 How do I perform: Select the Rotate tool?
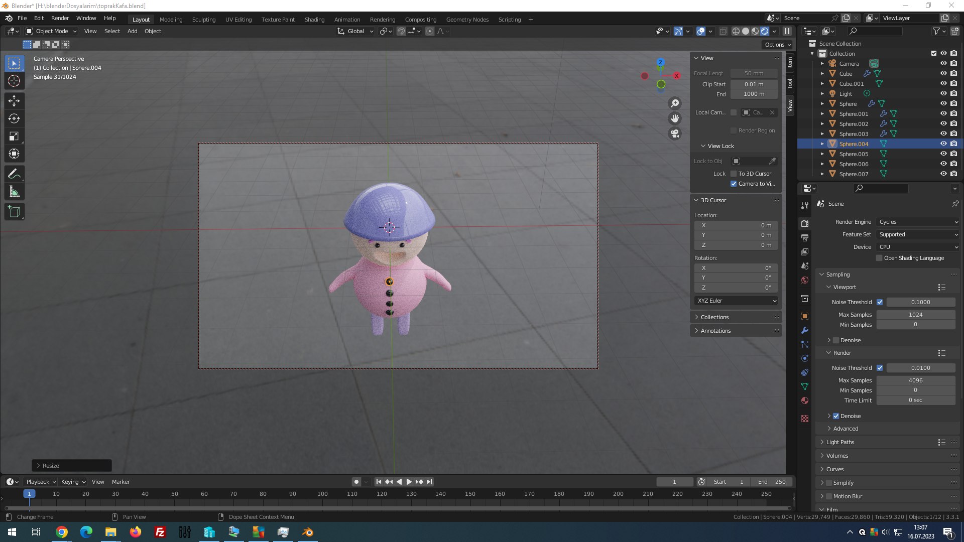pyautogui.click(x=14, y=118)
